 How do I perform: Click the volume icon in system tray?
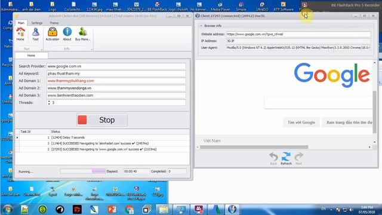(x=351, y=210)
